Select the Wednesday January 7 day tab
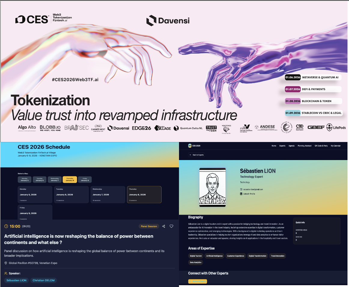 (55, 180)
